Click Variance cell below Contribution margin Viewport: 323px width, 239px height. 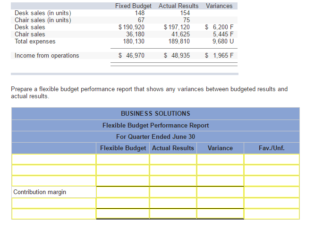tap(220, 203)
